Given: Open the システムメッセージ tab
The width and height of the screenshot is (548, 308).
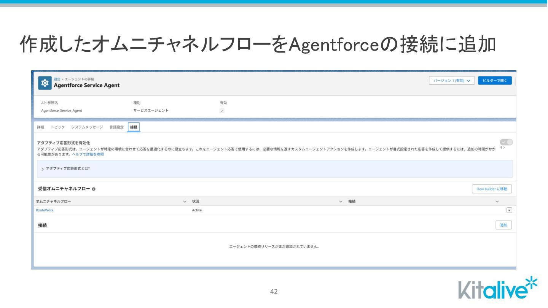Looking at the screenshot, I should point(87,127).
